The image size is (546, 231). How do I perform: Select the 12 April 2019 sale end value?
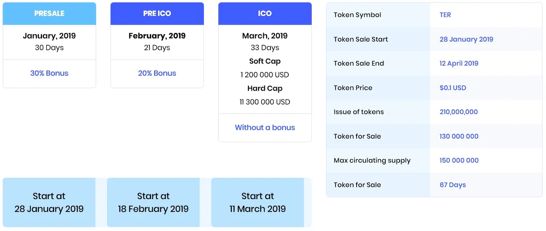[x=459, y=63]
